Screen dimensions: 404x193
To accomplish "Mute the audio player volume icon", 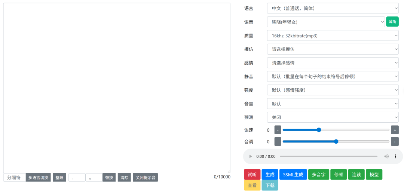I will [386, 156].
